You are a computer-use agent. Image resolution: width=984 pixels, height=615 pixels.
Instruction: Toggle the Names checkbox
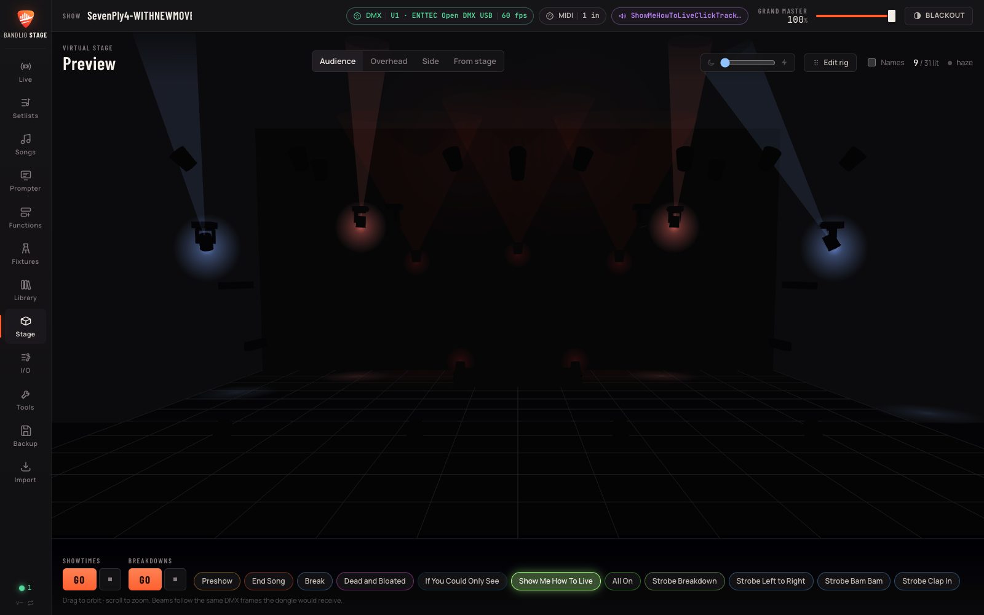tap(871, 62)
